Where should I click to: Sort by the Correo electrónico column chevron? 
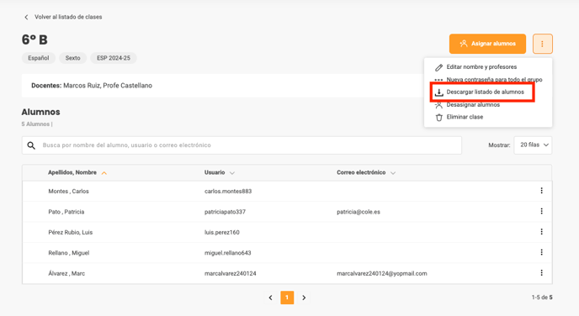393,173
